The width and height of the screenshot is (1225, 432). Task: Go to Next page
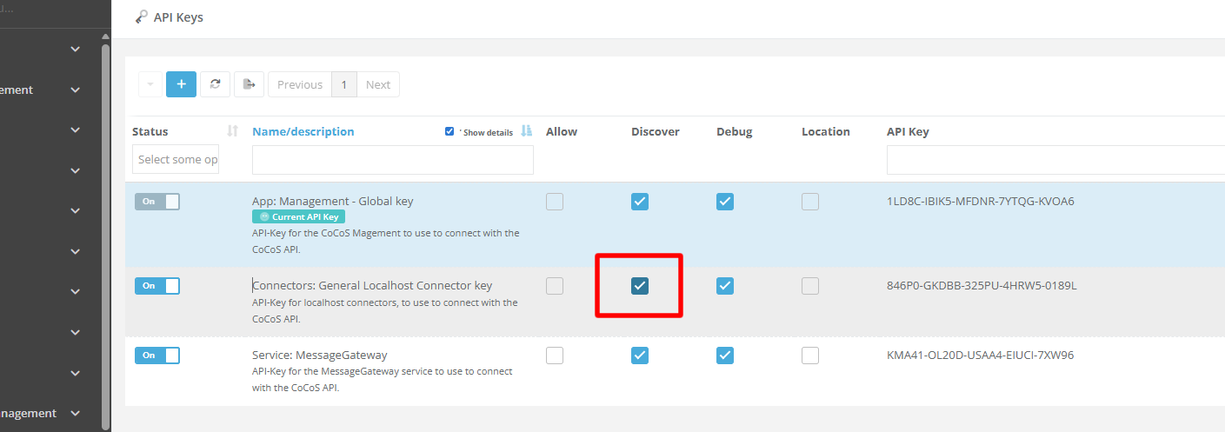378,84
